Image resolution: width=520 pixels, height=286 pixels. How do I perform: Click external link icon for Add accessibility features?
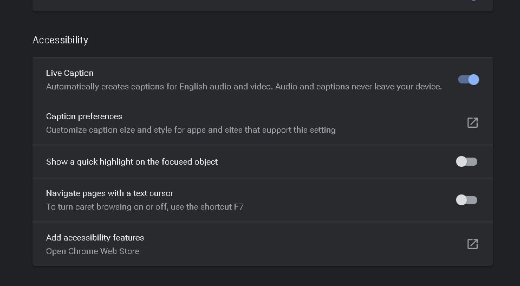472,244
